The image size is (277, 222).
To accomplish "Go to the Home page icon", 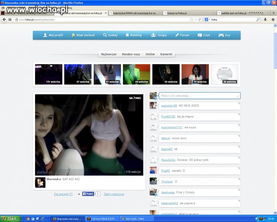I will 273,20.
